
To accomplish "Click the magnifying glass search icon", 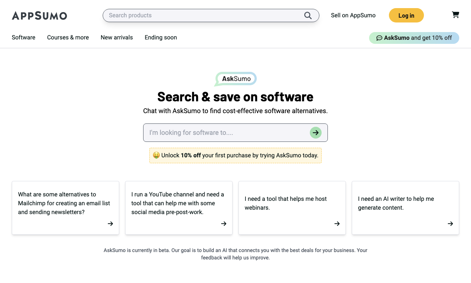I will coord(308,15).
